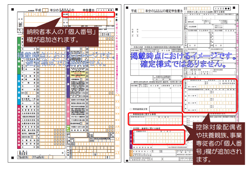Click the 支払保険料 column header

click(x=204, y=31)
